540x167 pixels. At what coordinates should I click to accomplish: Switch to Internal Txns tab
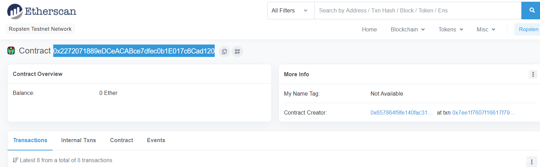(78, 140)
